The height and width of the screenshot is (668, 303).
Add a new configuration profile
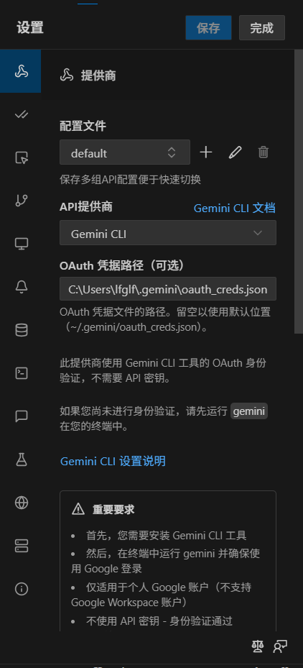click(206, 152)
